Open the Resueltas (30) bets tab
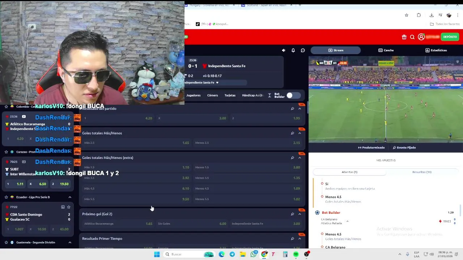Screen dimensions: 463x260 tap(422, 172)
